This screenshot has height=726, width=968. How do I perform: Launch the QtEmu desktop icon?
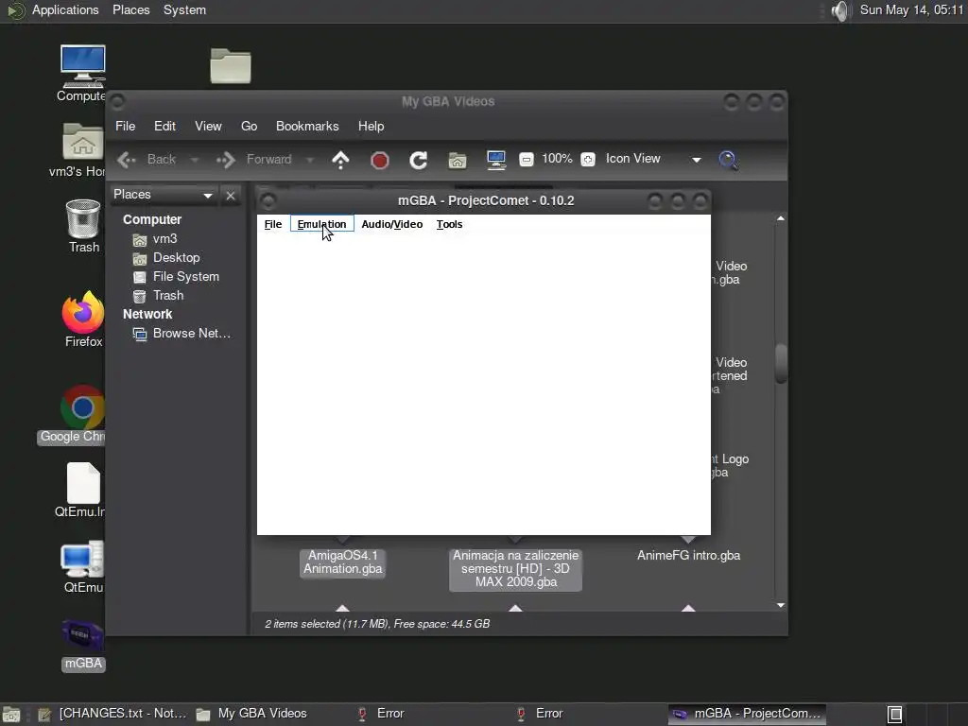(83, 567)
